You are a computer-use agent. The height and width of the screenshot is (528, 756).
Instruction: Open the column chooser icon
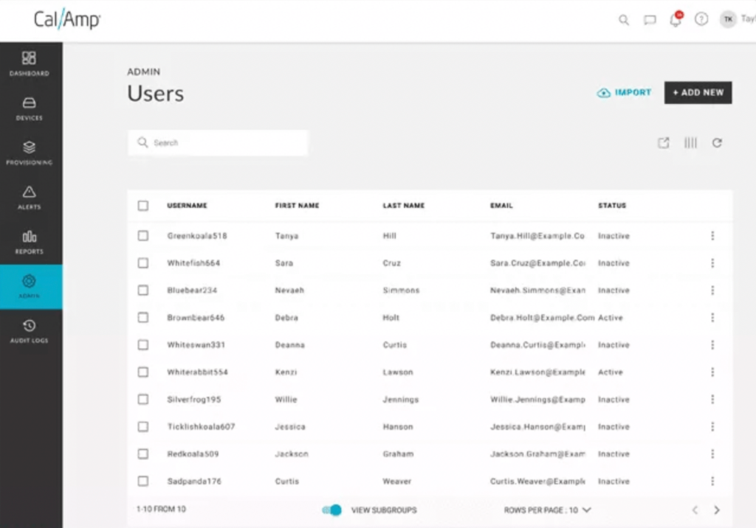pyautogui.click(x=690, y=143)
